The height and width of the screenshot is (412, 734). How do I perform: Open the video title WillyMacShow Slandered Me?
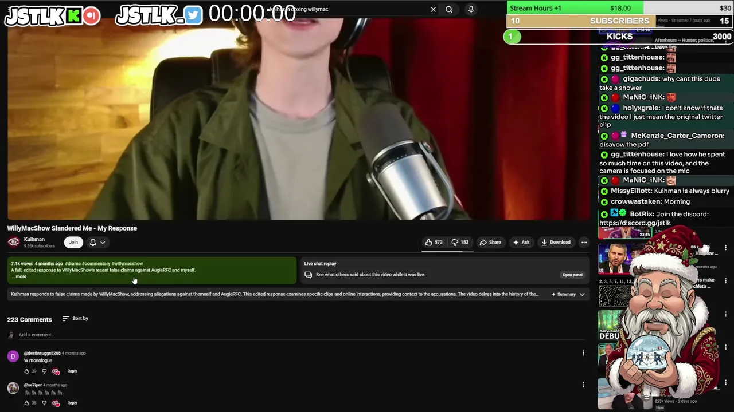[72, 228]
